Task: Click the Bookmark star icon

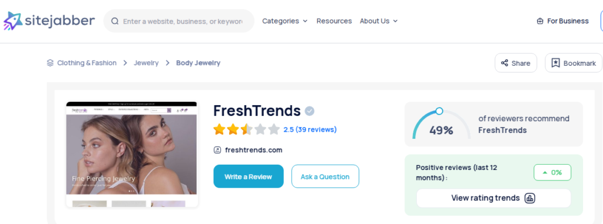Action: (x=555, y=63)
